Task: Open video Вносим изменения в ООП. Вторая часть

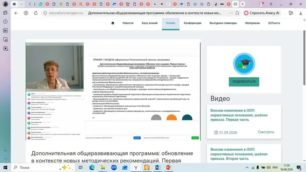Action: [x=239, y=154]
